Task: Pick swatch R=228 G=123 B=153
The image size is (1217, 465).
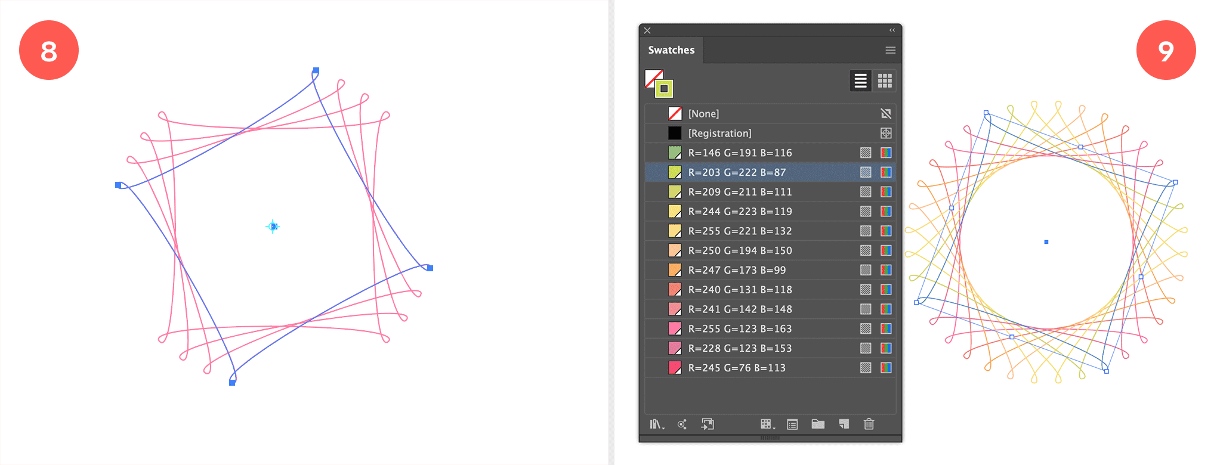Action: (770, 348)
